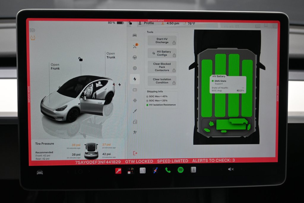Tap the auto headlights indicator icon
This screenshot has height=203, width=304.
tap(32, 30)
